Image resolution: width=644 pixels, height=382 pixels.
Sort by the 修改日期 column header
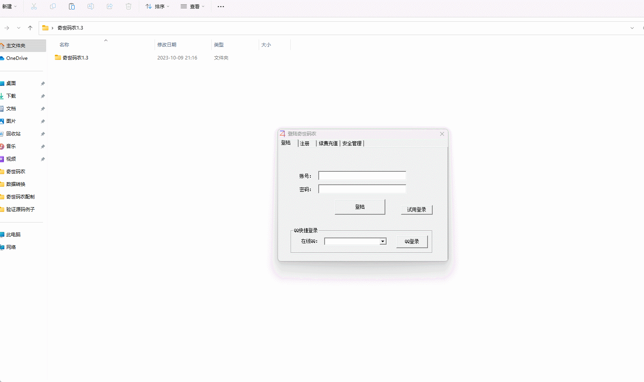[x=167, y=45]
